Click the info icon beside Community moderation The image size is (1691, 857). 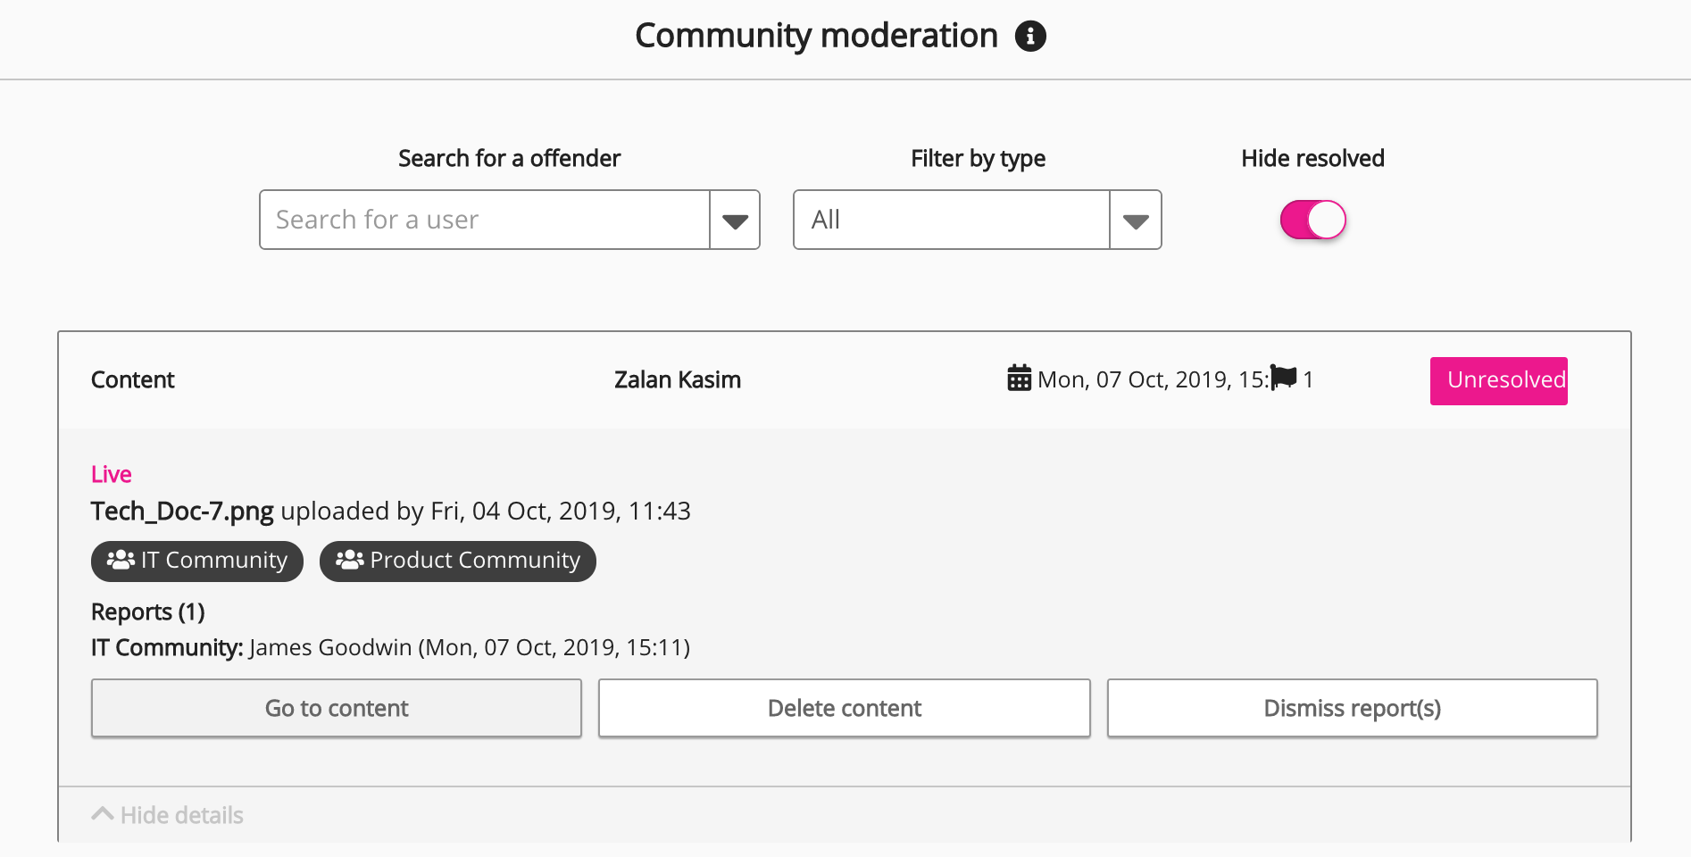pyautogui.click(x=1030, y=37)
